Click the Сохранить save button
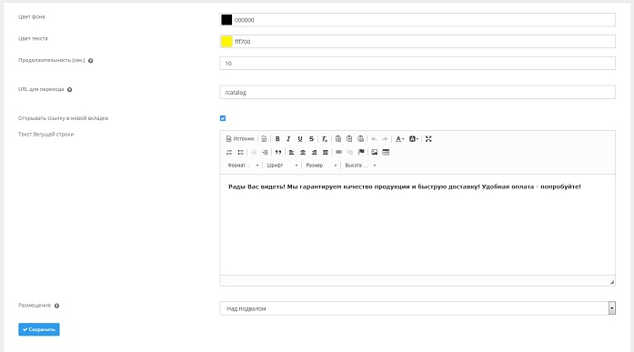634x352 pixels. tap(39, 329)
